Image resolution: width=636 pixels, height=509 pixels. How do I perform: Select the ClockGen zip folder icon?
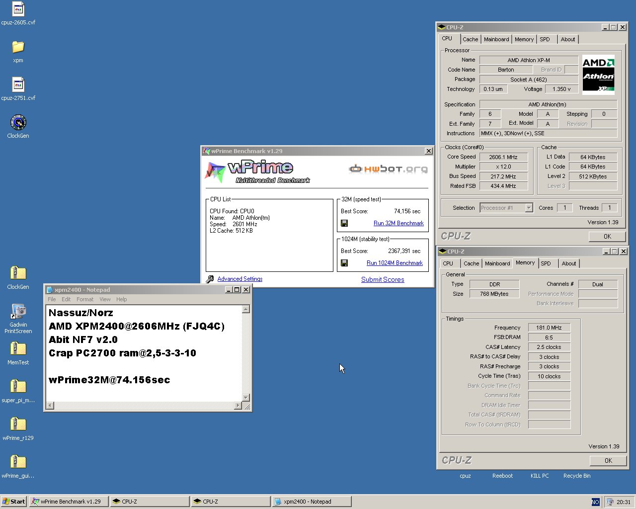pos(18,273)
